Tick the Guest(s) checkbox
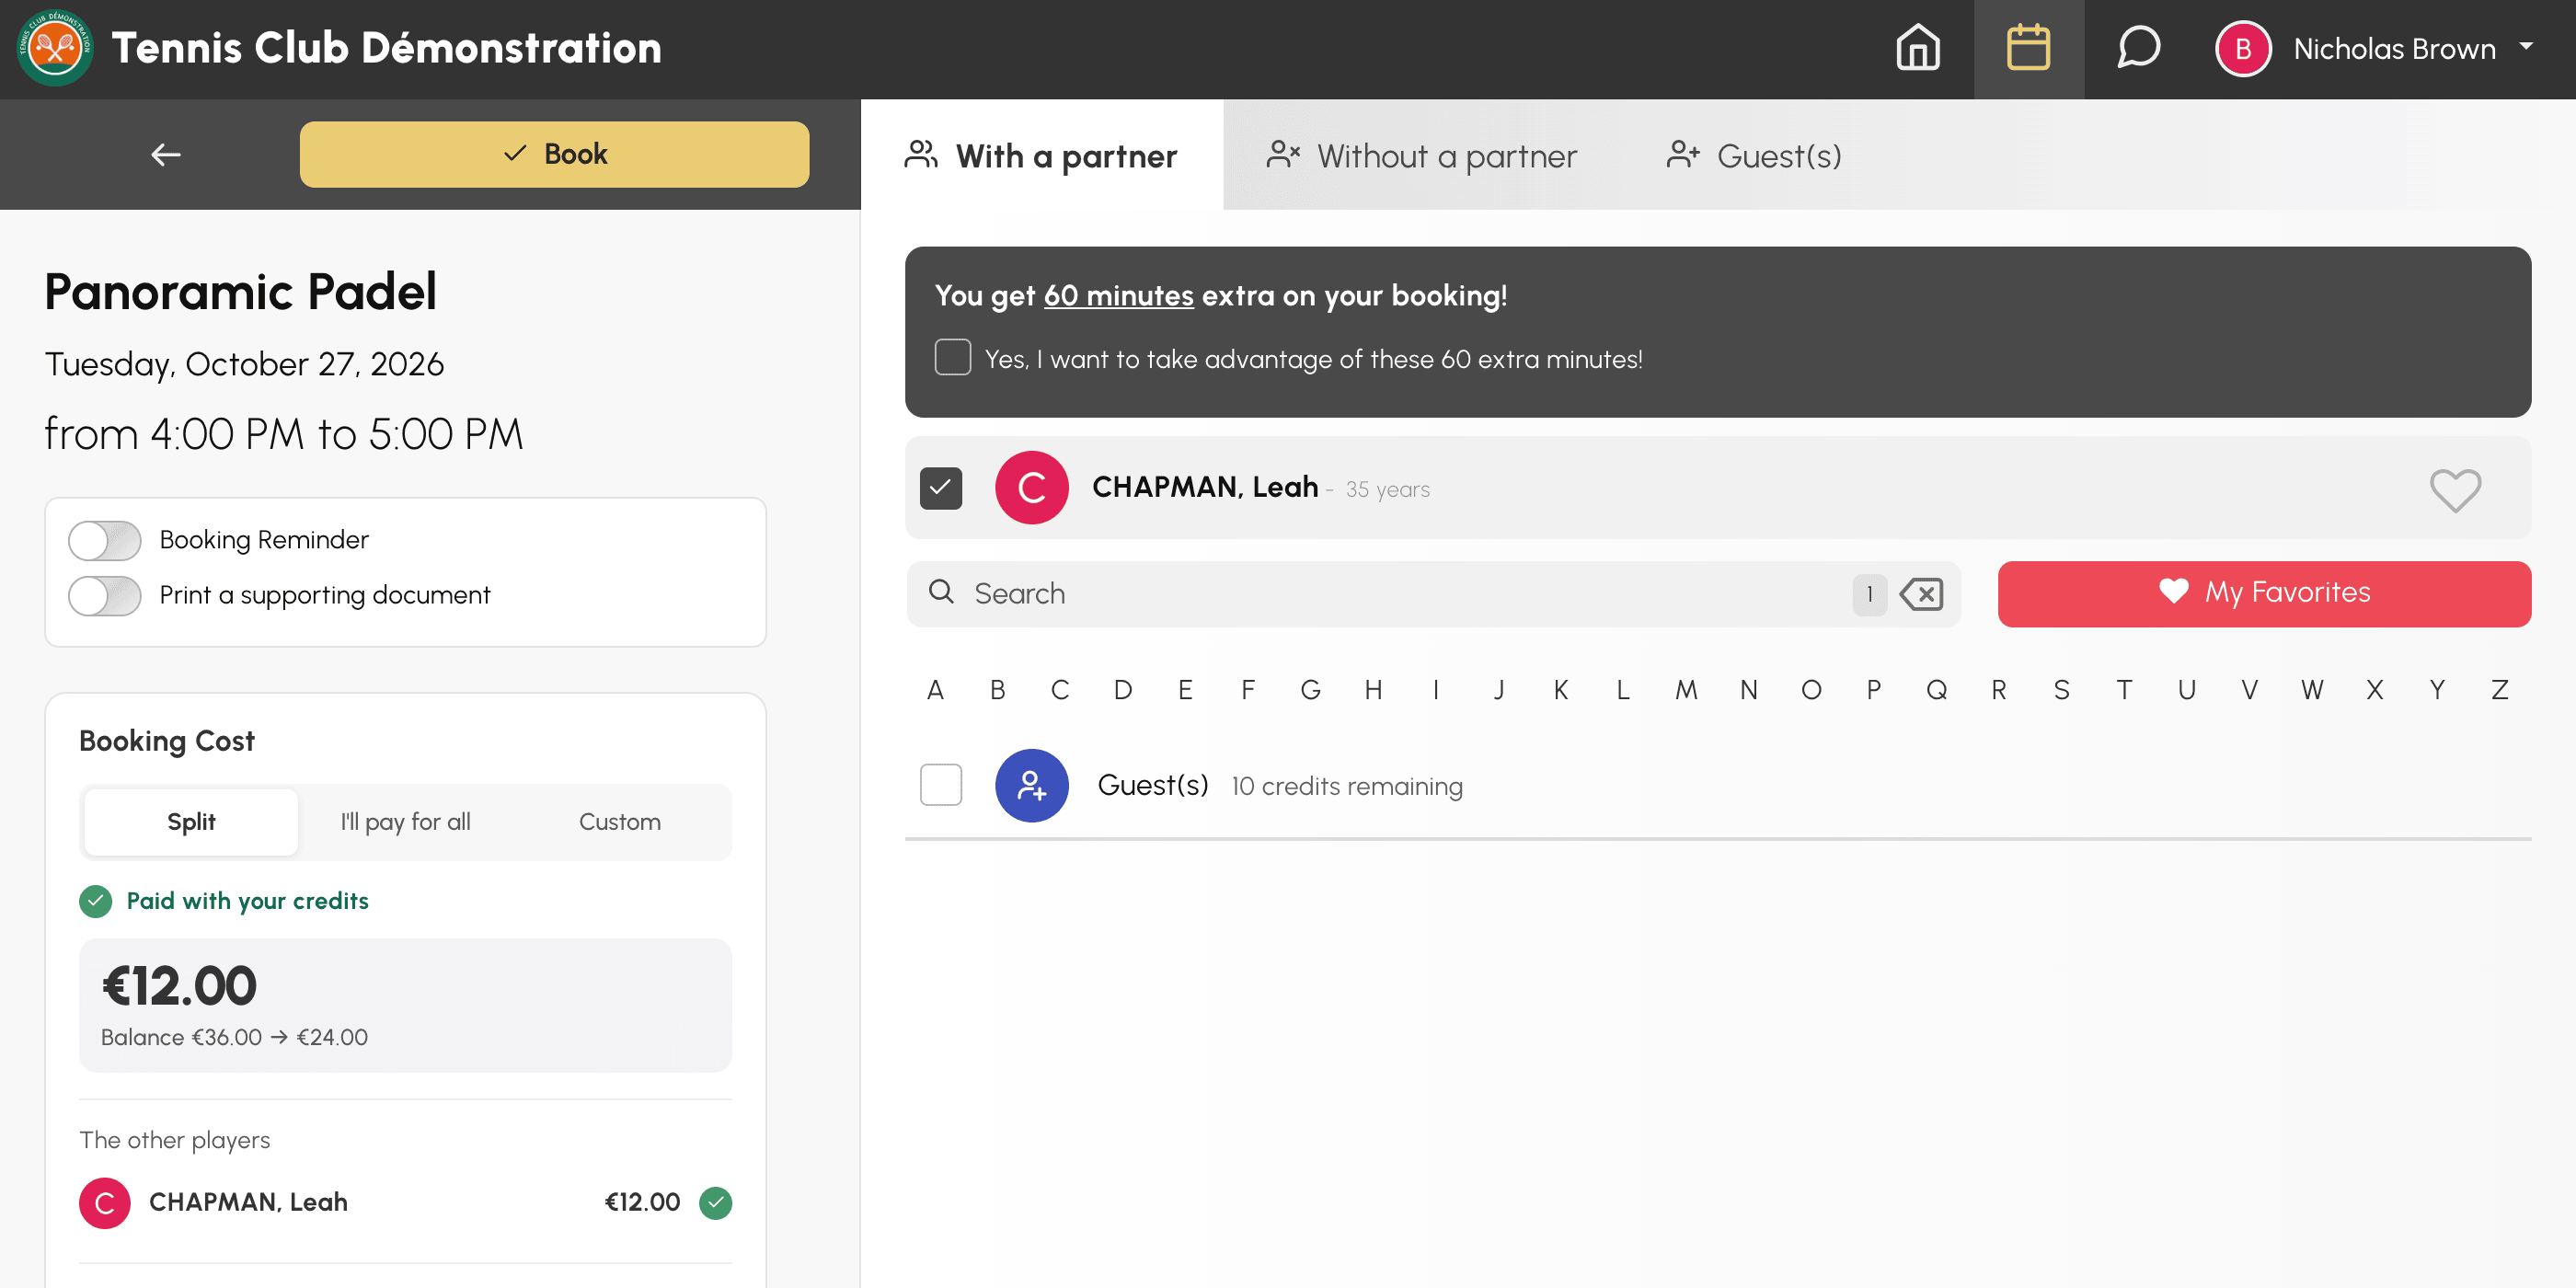This screenshot has width=2576, height=1288. click(940, 785)
